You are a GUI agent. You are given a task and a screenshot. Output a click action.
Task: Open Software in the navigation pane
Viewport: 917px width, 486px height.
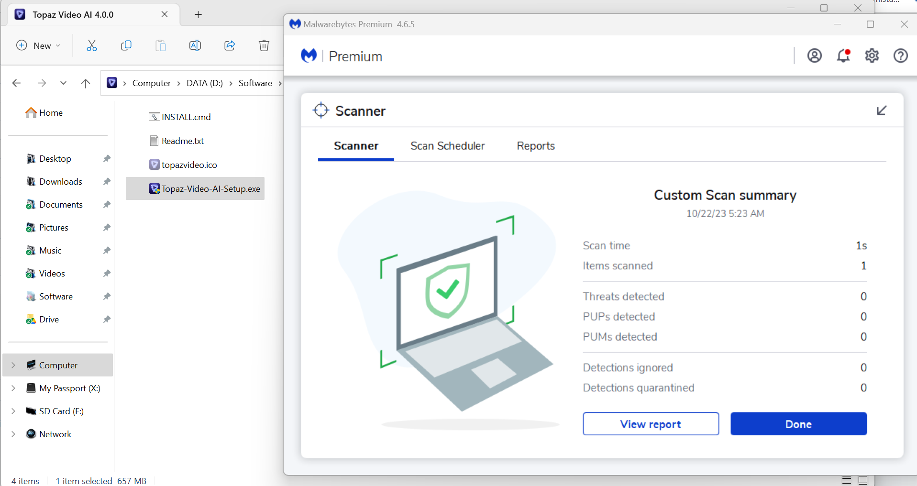(49, 296)
